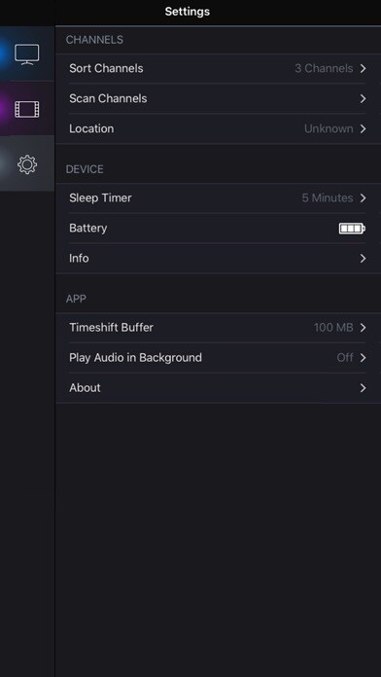Screen dimensions: 381x677
Task: Tap the chevron beside Scan Channels
Action: click(363, 98)
